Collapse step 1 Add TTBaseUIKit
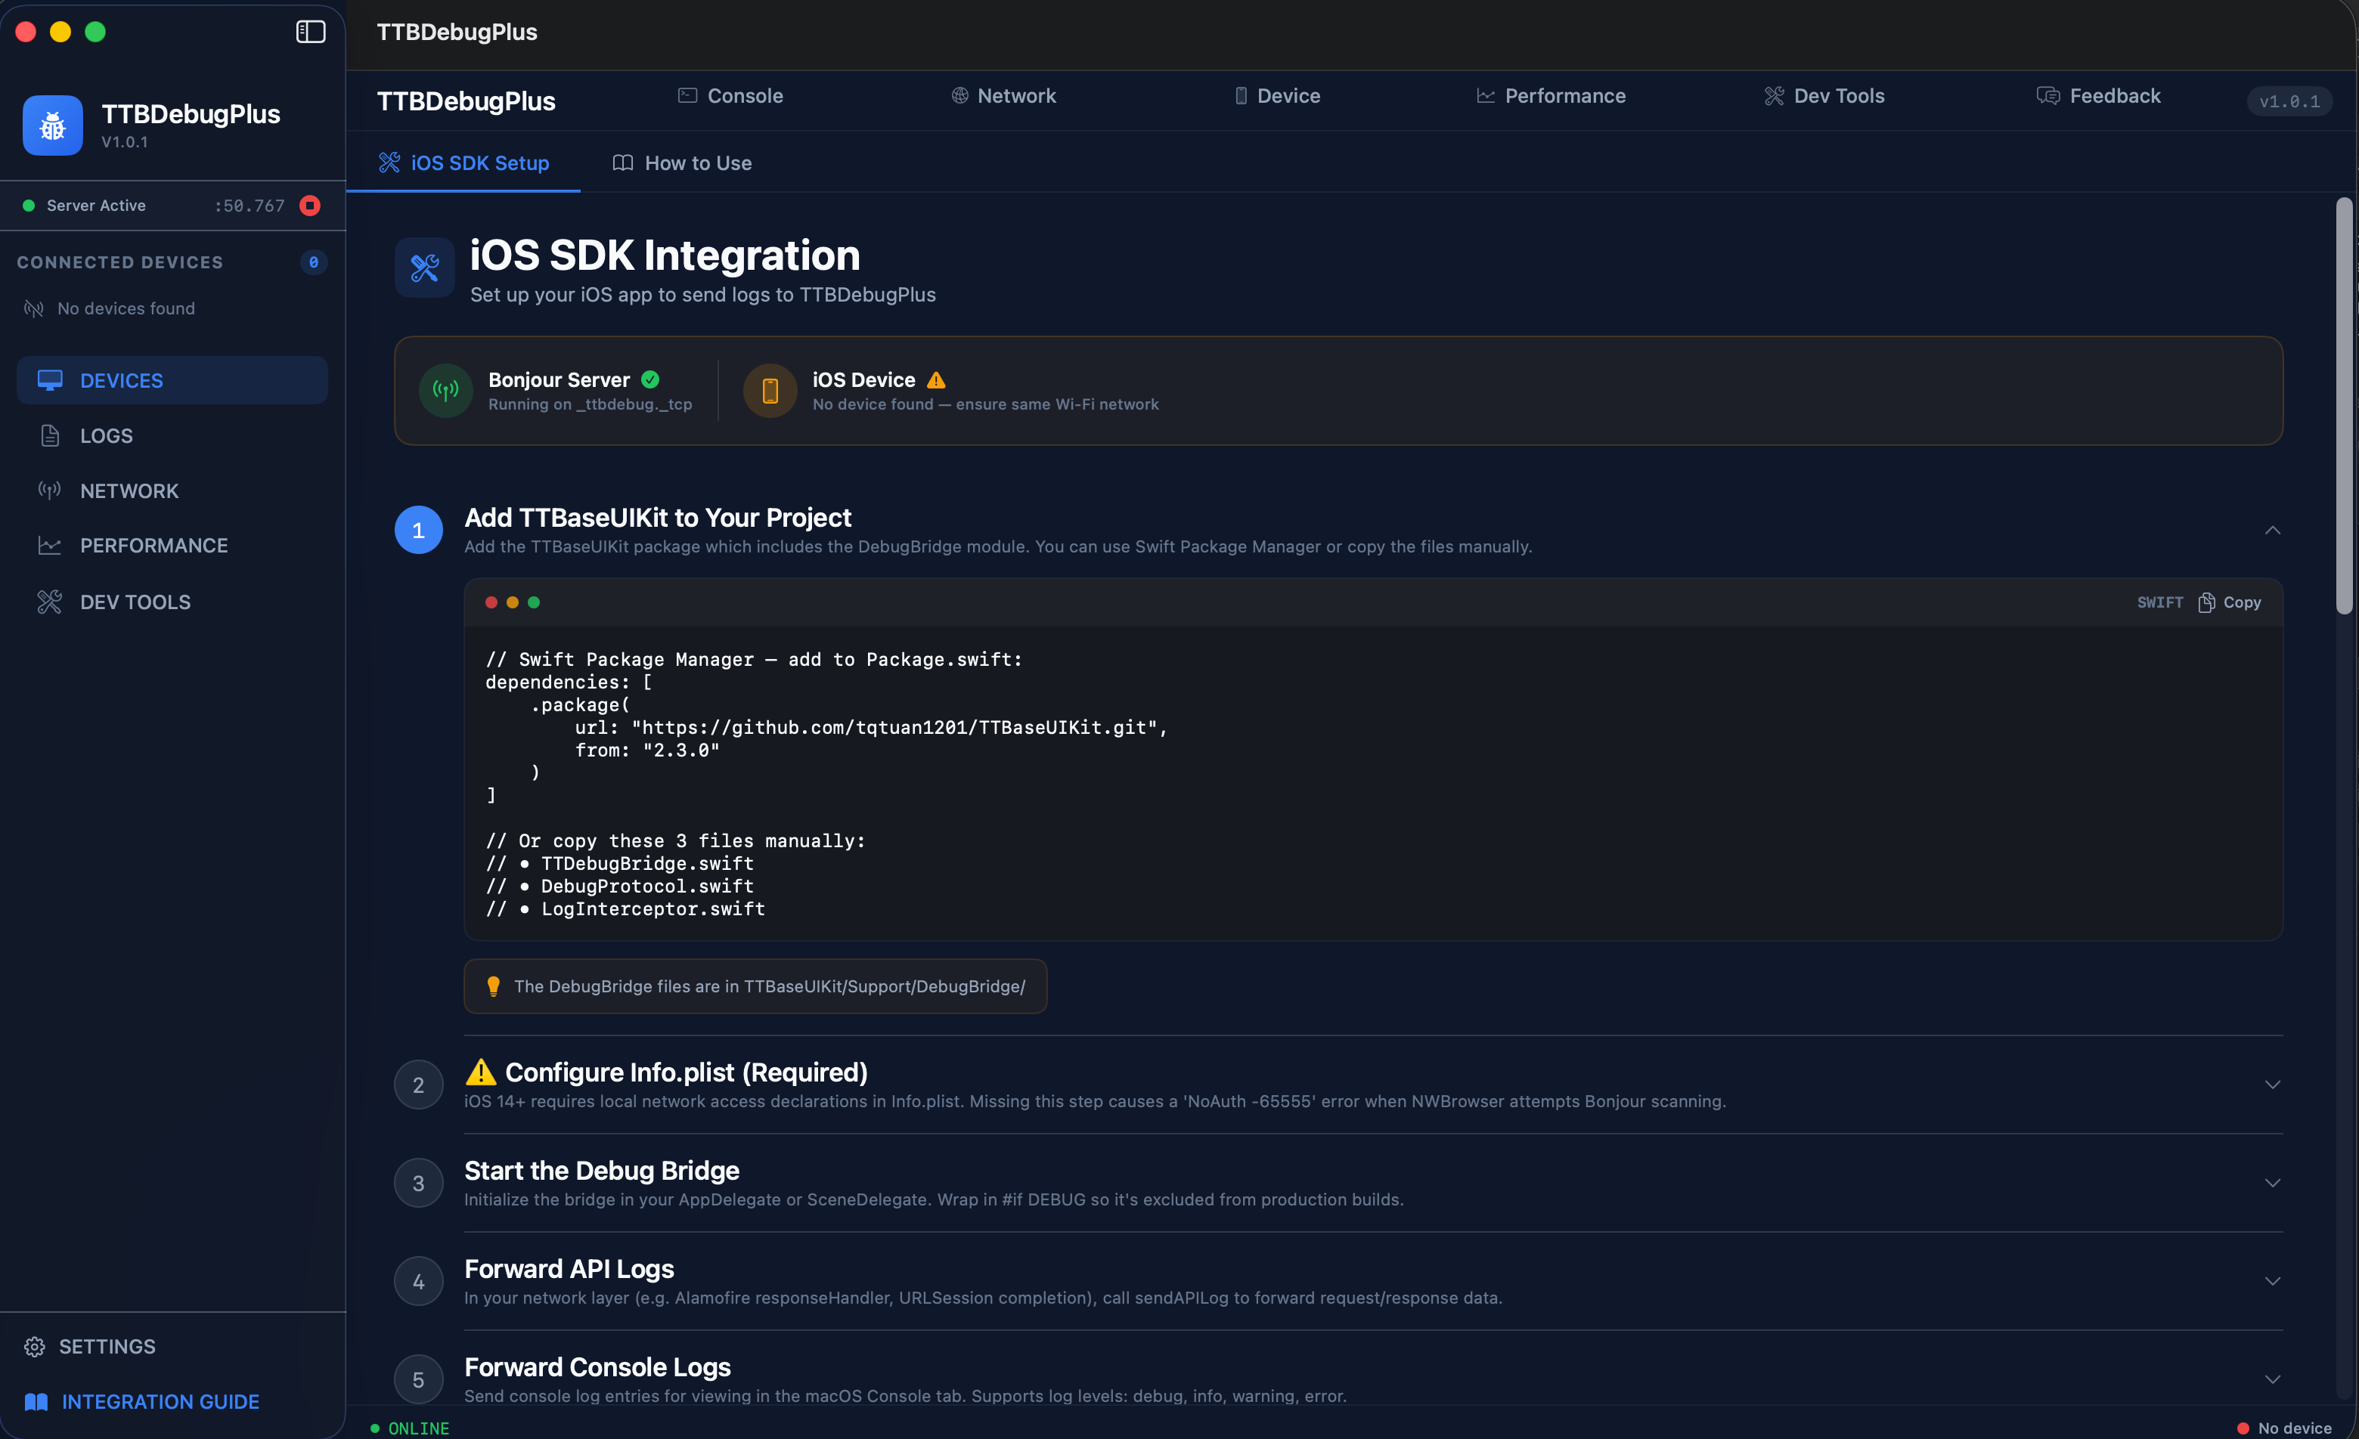The image size is (2359, 1439). tap(2272, 530)
